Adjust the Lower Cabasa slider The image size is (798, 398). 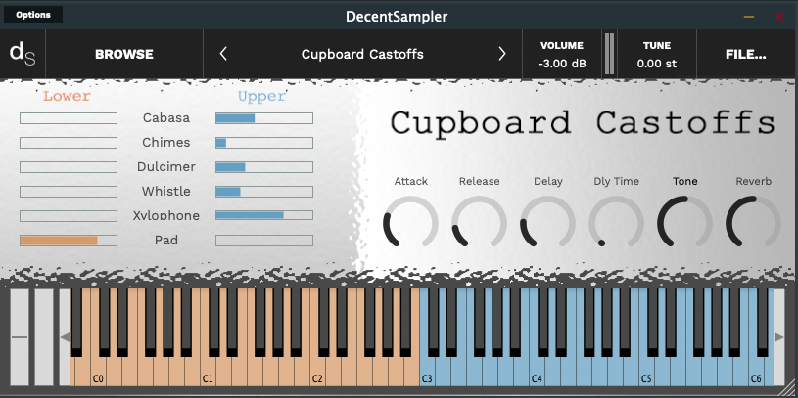(69, 118)
